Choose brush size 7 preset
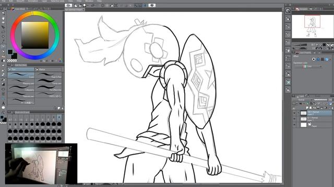Image resolution: width=334 pixels, height=187 pixels. [59, 118]
